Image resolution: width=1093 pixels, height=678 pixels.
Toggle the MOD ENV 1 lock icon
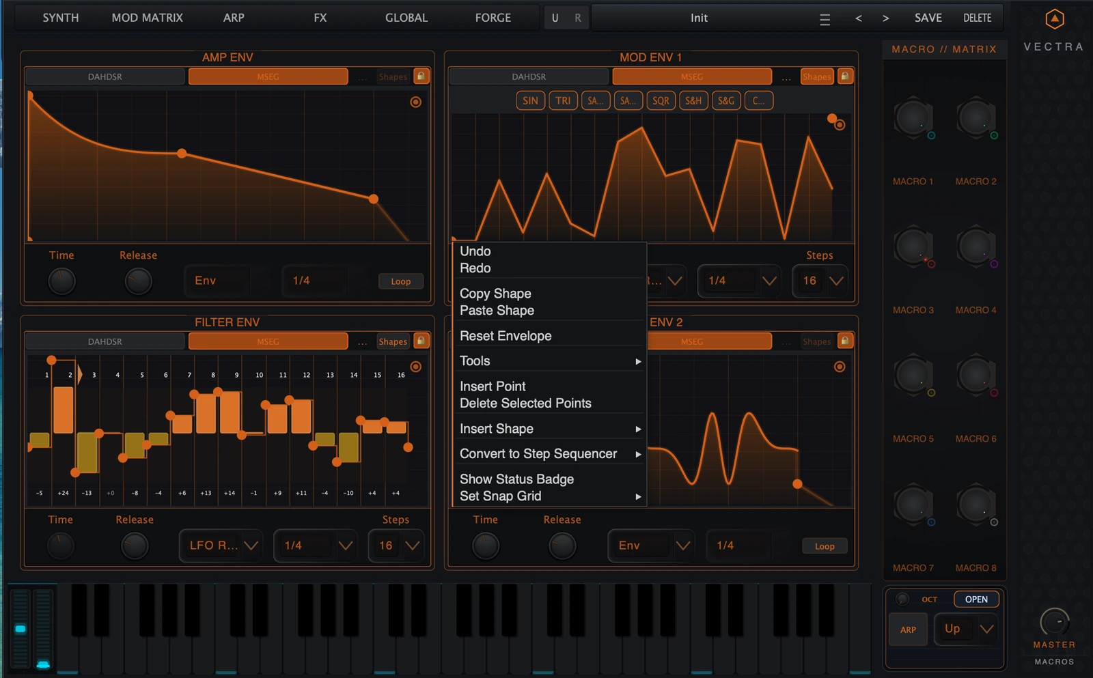(x=845, y=76)
